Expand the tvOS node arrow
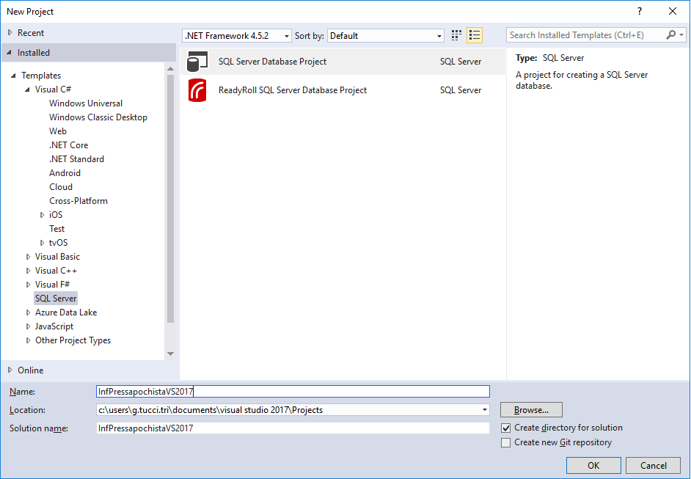Viewport: 691px width, 479px height. (42, 243)
